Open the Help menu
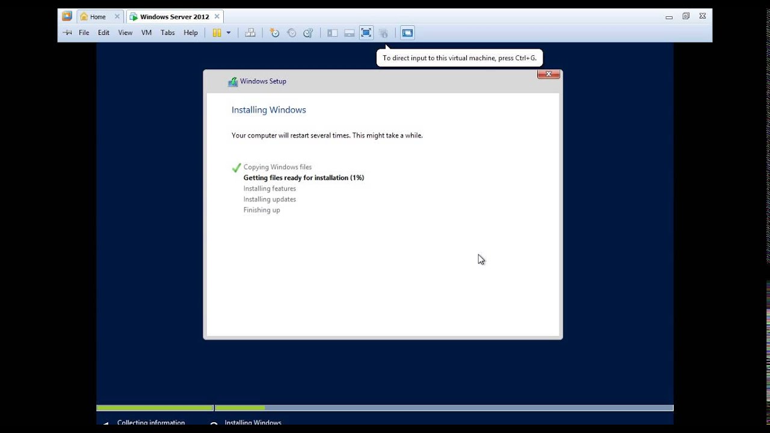770x433 pixels. [x=191, y=32]
